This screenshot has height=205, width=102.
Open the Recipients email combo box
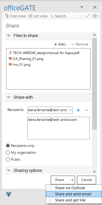click(x=50, y=110)
